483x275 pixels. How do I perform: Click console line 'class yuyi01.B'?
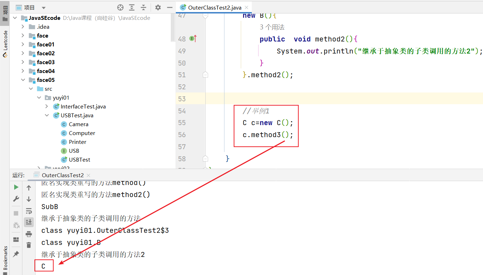pos(71,243)
